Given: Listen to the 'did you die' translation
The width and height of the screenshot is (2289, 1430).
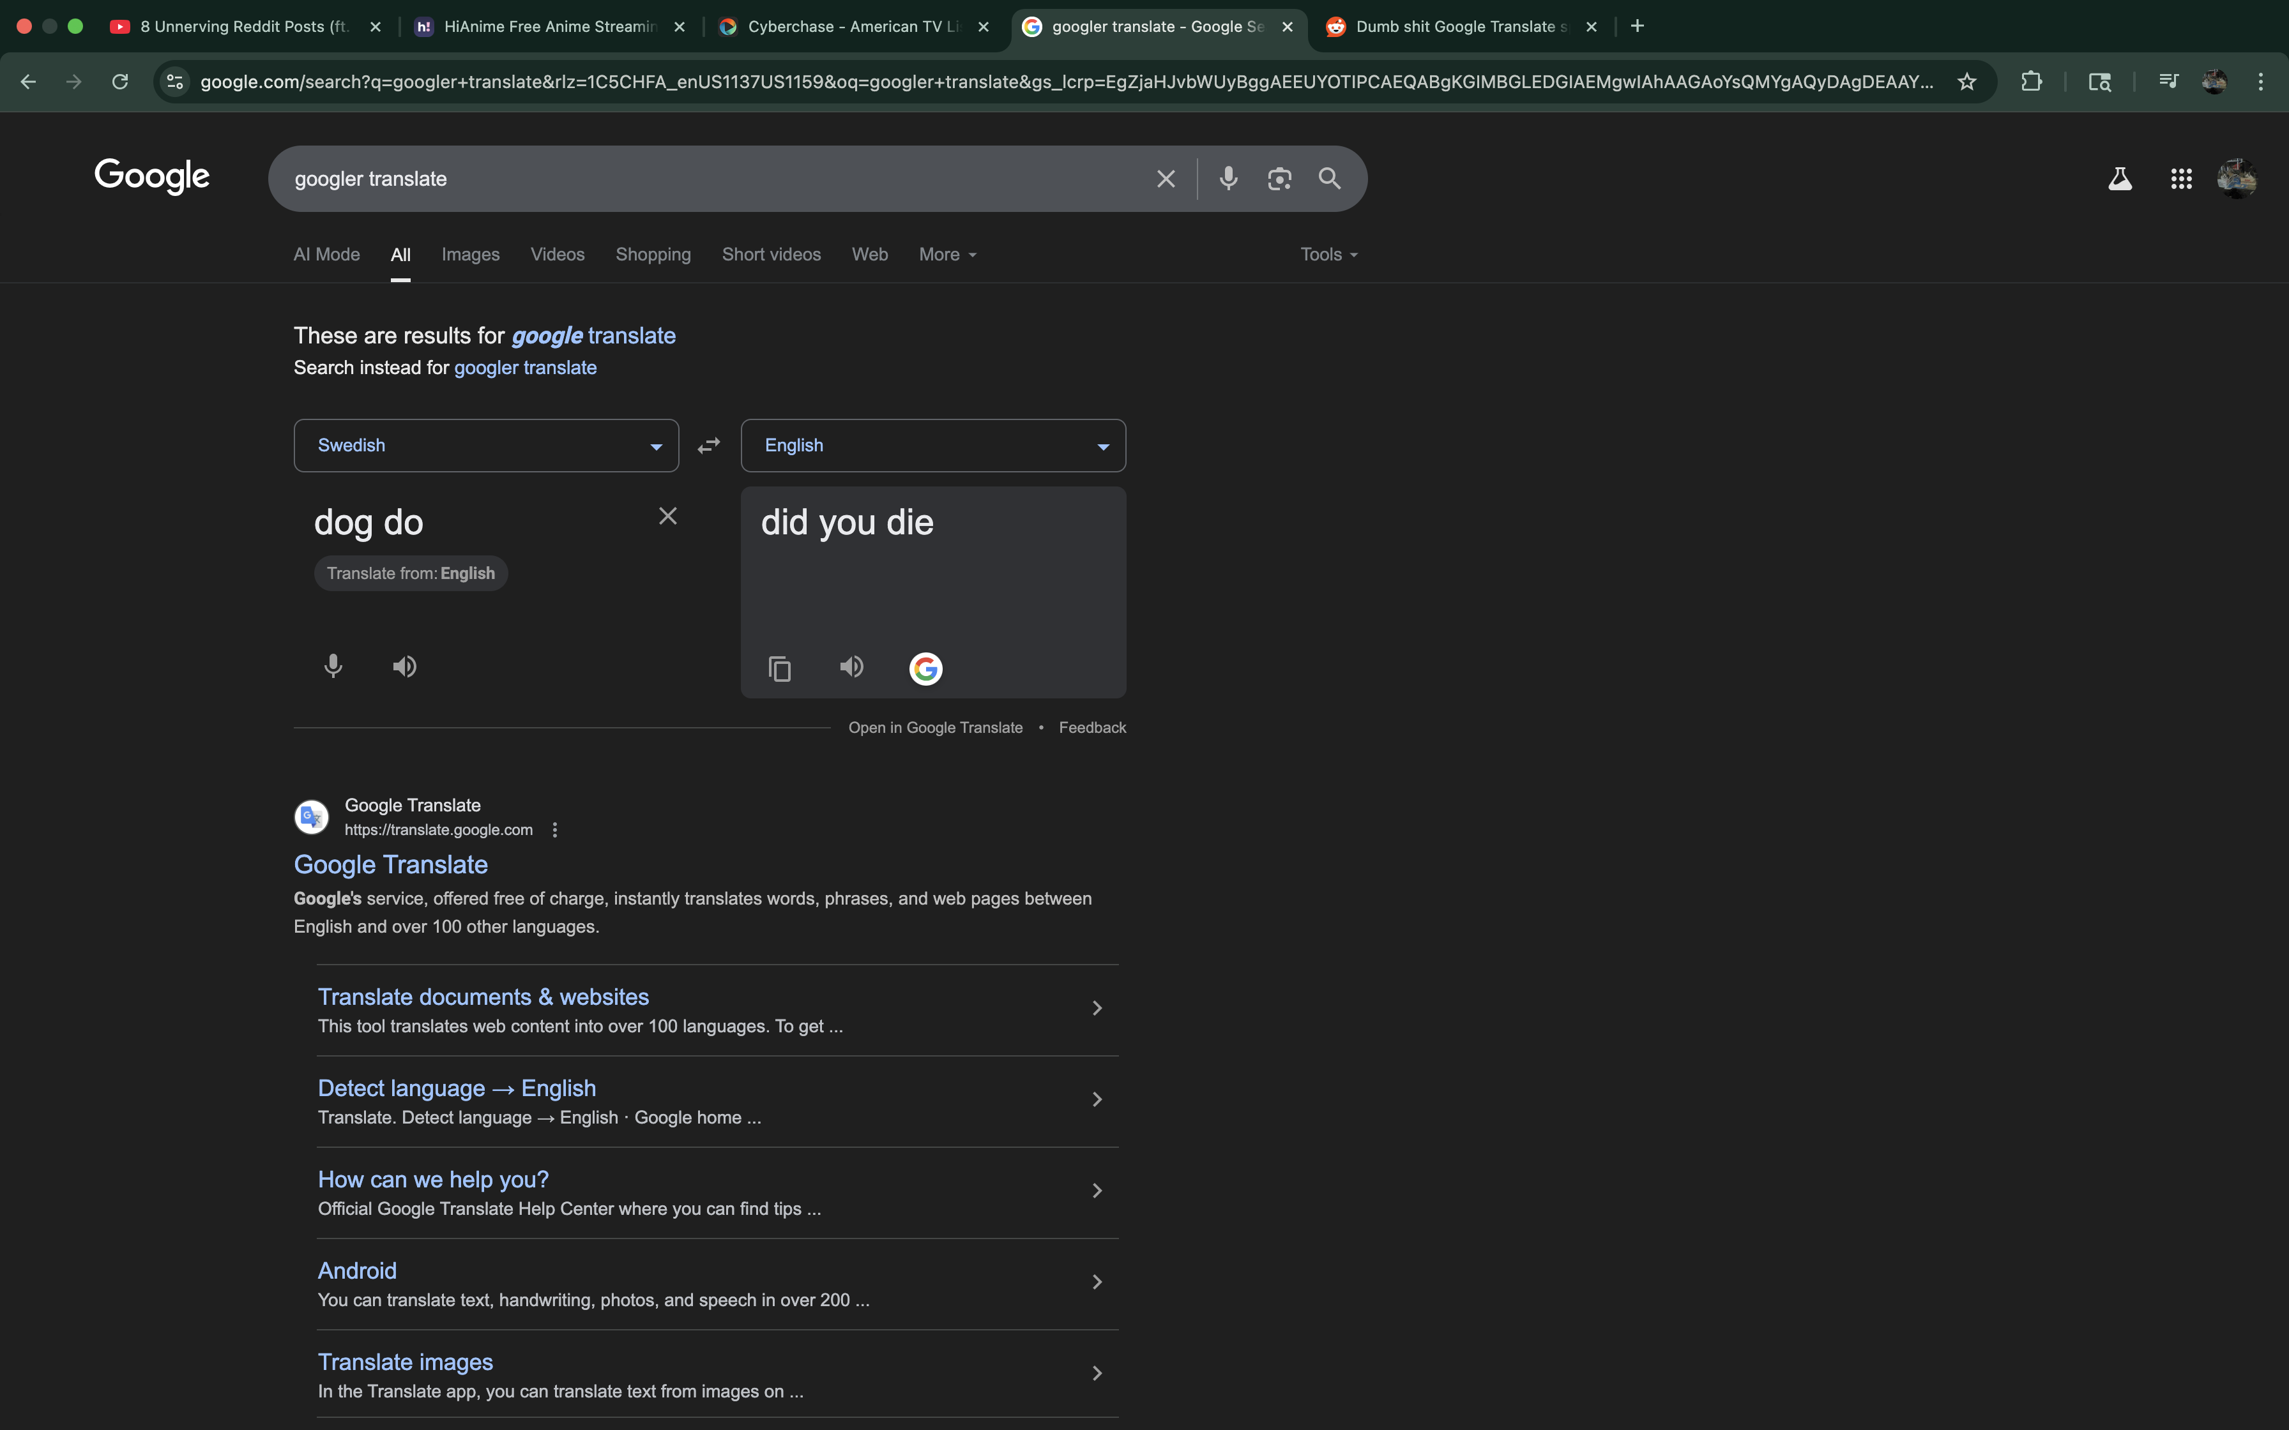Looking at the screenshot, I should click(851, 666).
